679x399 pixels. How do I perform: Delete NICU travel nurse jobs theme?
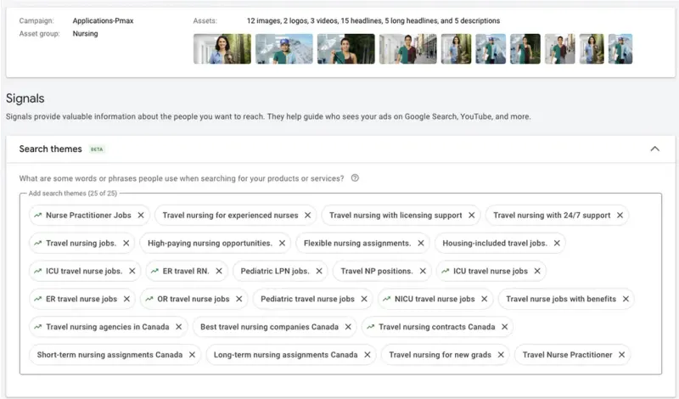point(484,299)
